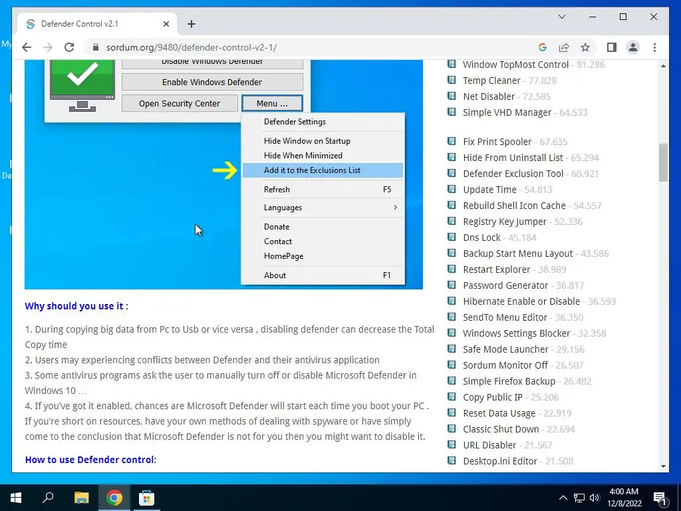Screen dimensions: 681x511
Task: Open the Hide From Uninstall List link
Action: (513, 158)
